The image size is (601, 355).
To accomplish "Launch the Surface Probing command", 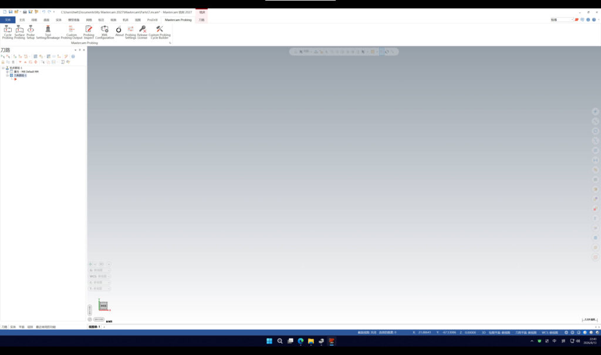I will pyautogui.click(x=19, y=32).
